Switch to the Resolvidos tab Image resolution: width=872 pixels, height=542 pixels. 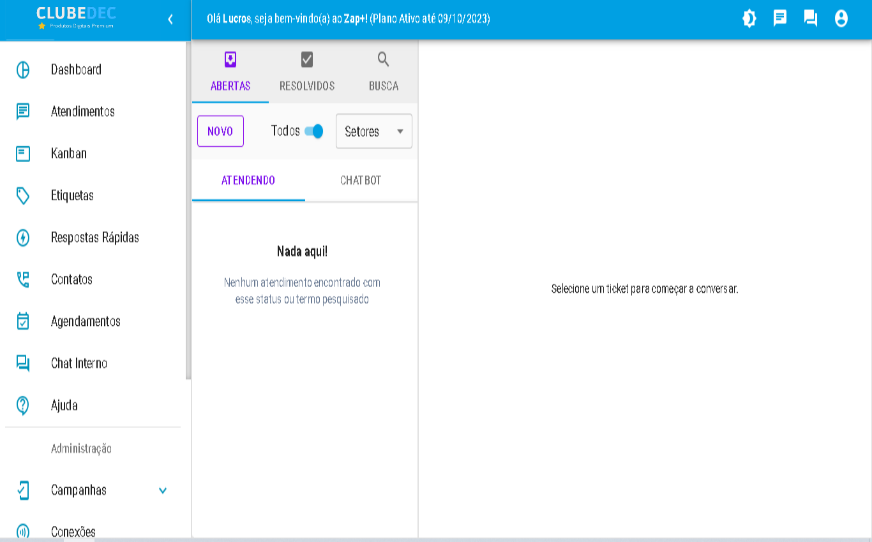(x=307, y=71)
